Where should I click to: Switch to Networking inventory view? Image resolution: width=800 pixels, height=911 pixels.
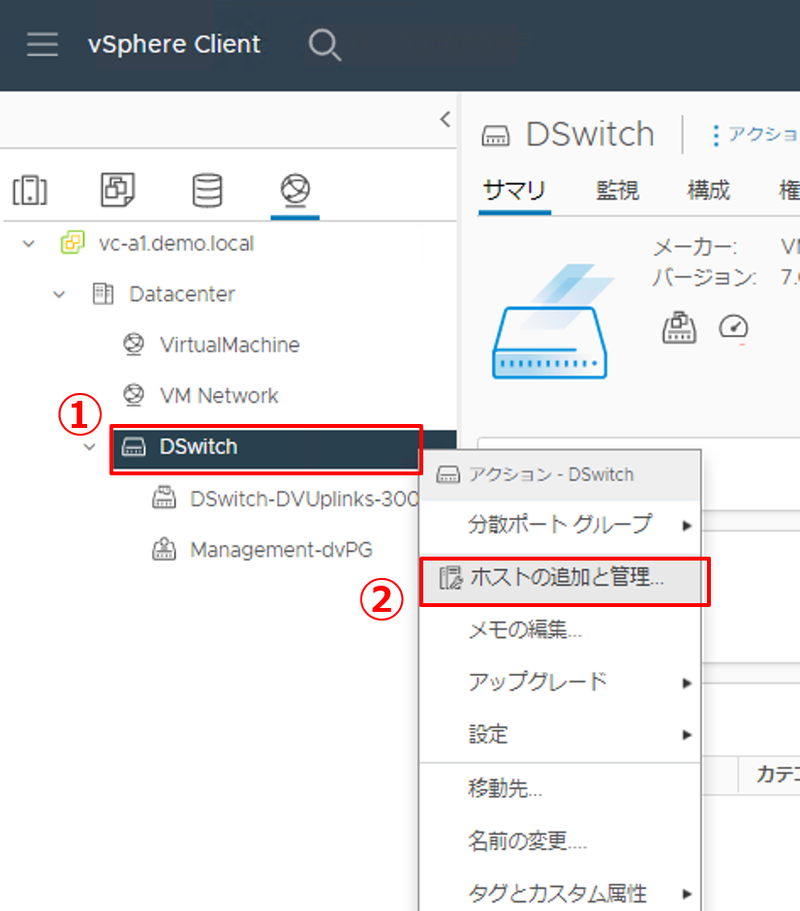click(294, 191)
